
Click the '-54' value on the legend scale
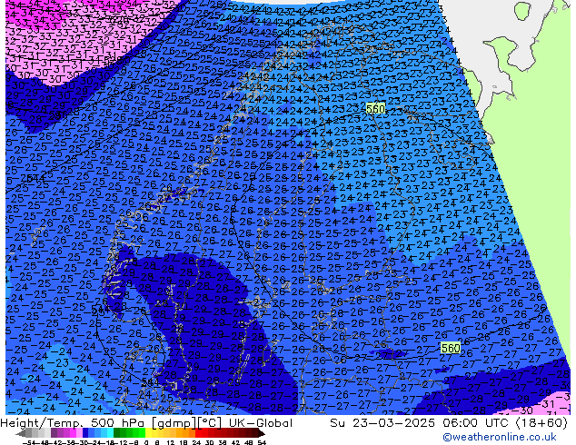coord(29,442)
